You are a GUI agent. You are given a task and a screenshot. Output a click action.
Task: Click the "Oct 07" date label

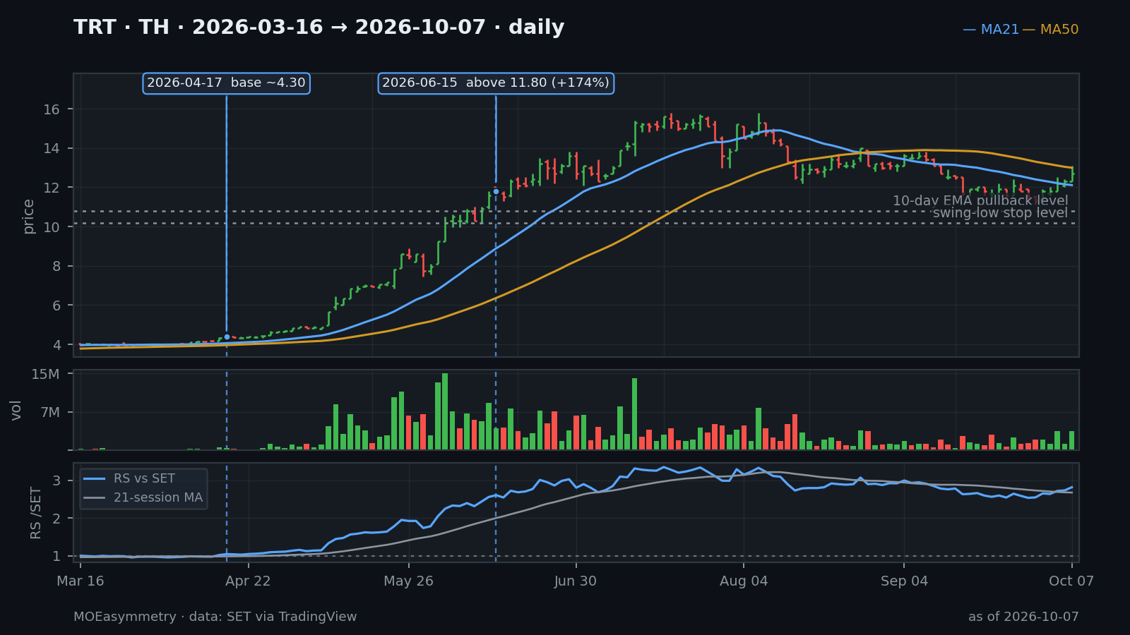click(x=1071, y=581)
